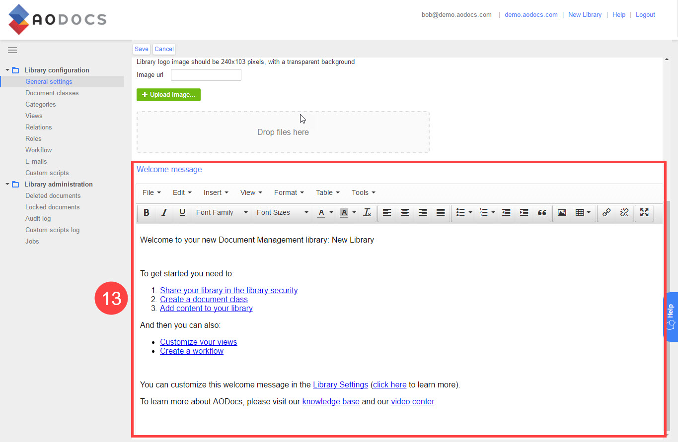The height and width of the screenshot is (442, 678).
Task: Click the 'knowledge base' link
Action: (331, 402)
